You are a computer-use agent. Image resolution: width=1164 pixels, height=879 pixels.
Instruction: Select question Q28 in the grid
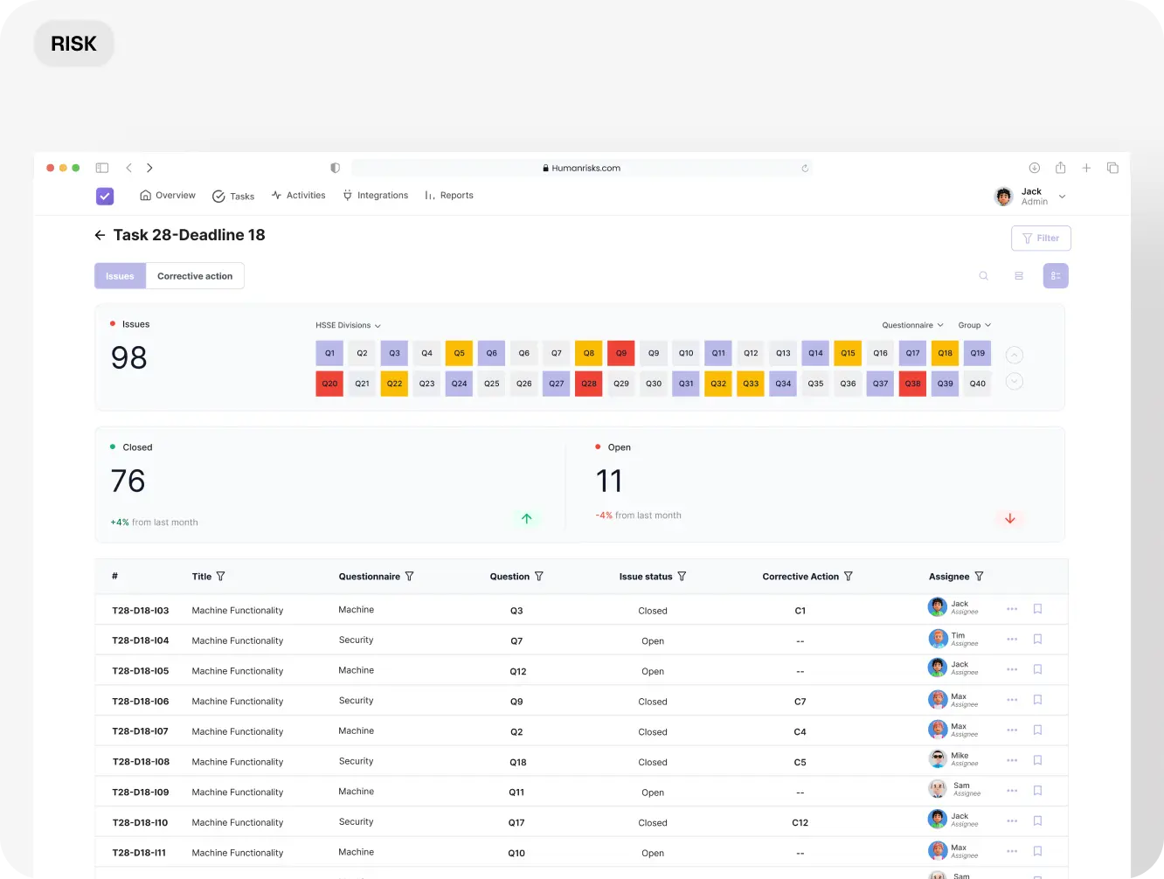click(x=588, y=383)
